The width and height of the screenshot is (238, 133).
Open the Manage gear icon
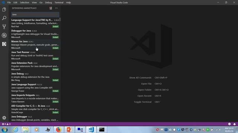[x=4, y=117]
